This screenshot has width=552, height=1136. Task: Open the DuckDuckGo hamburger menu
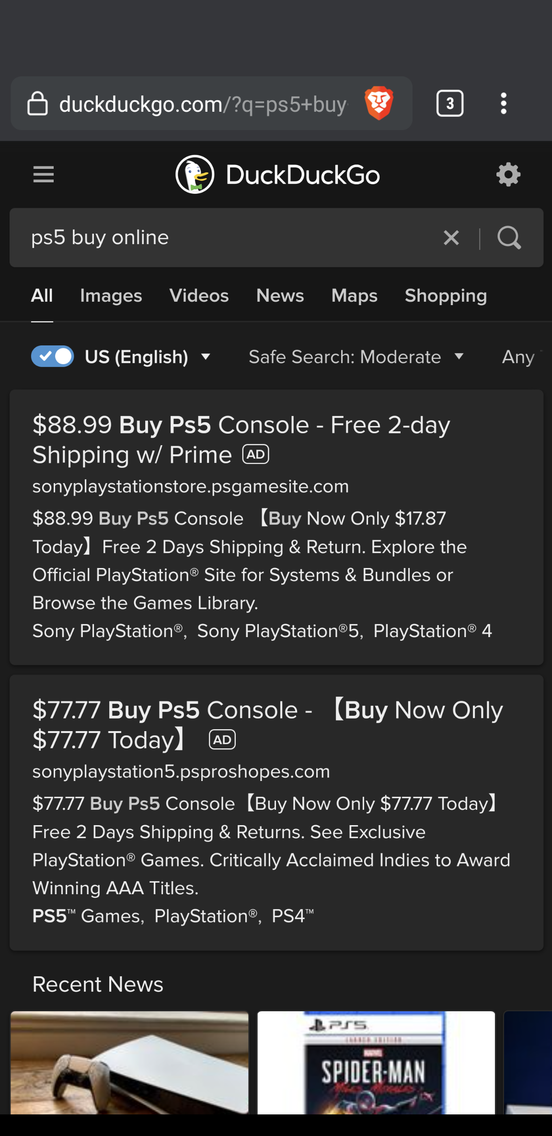43,175
